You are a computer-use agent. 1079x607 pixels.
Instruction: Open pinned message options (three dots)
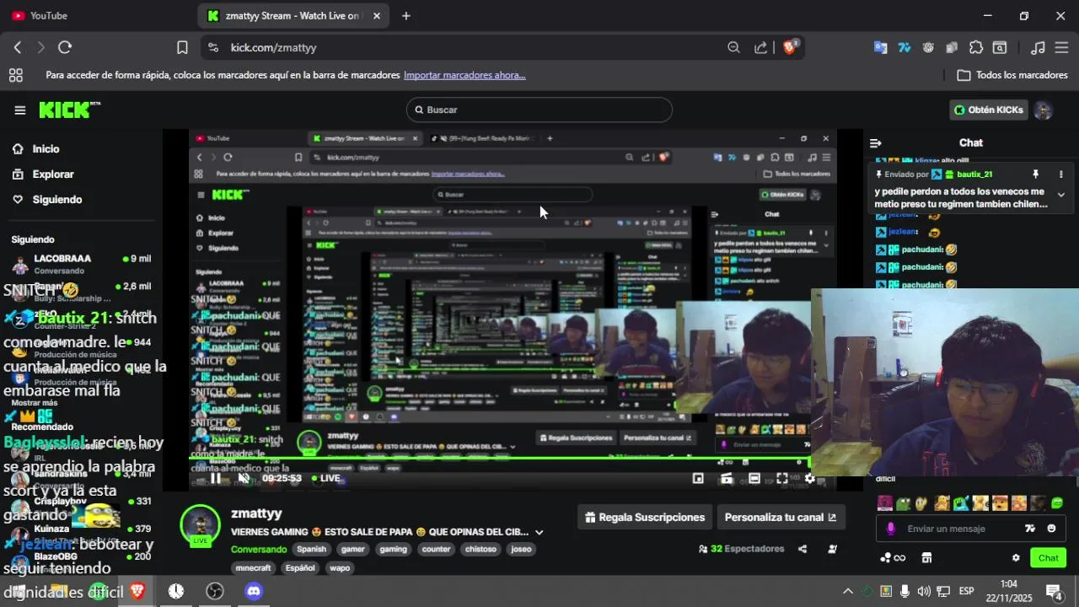[x=1060, y=175]
